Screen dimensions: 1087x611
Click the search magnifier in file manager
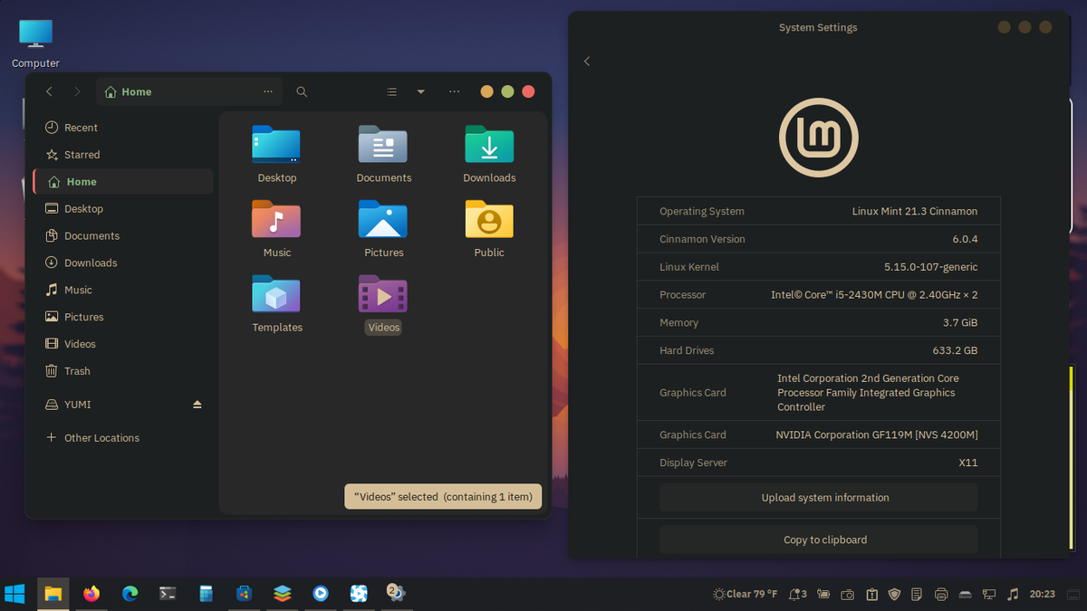pyautogui.click(x=302, y=91)
